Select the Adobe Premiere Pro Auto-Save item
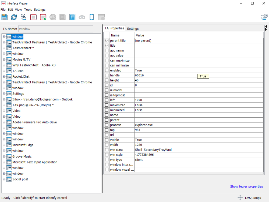Image resolution: width=269 pixels, height=202 pixels. (x=34, y=122)
